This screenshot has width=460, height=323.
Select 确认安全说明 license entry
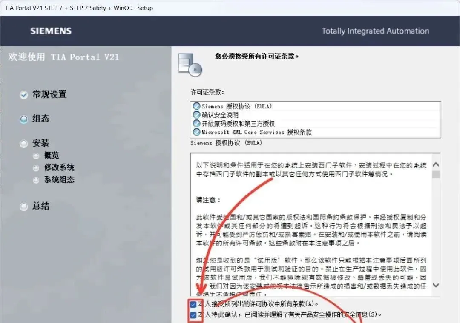tap(315, 115)
